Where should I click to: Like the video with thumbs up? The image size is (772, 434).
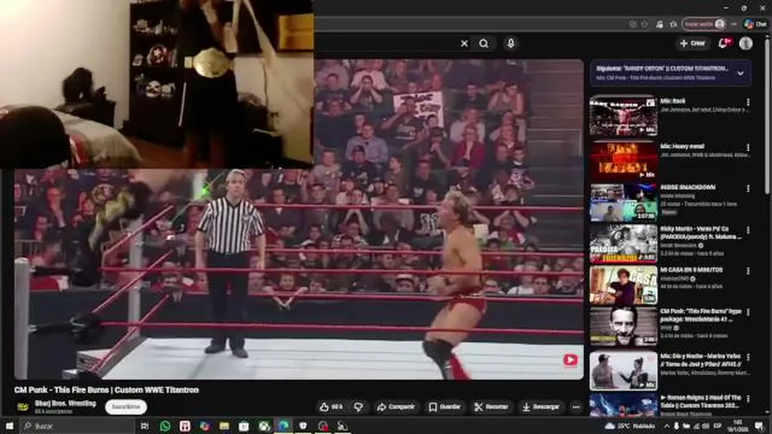tap(331, 407)
